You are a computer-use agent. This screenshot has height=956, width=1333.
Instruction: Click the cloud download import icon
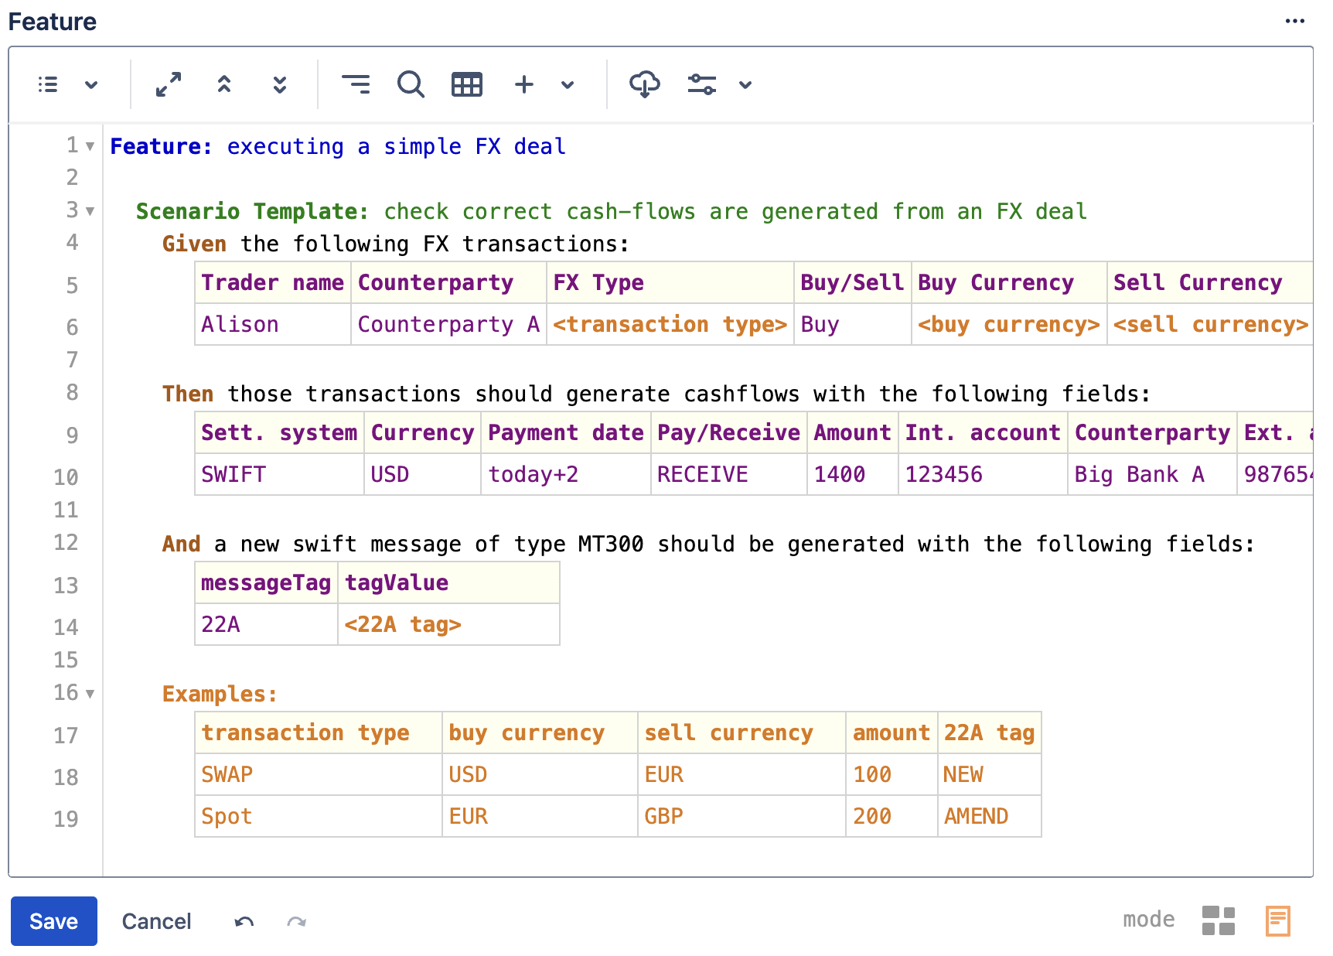pyautogui.click(x=645, y=84)
